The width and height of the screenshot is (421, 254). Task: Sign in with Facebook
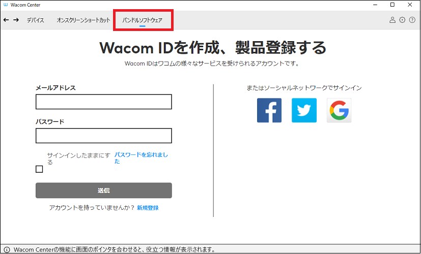pyautogui.click(x=269, y=110)
